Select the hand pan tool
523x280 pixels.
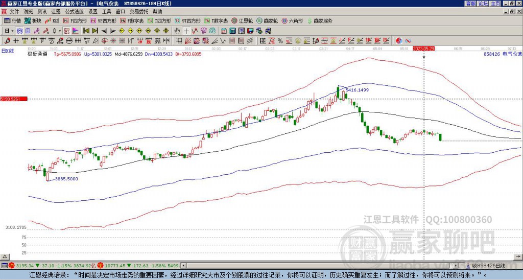(x=177, y=31)
